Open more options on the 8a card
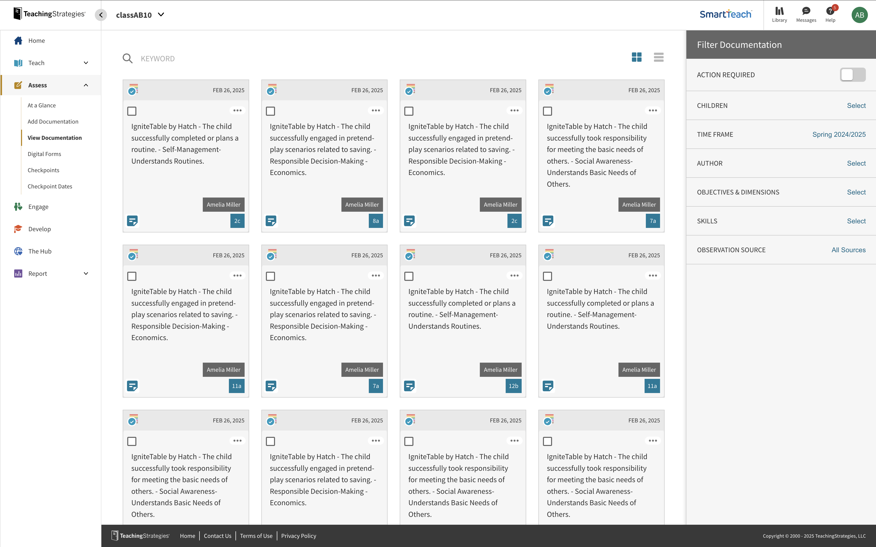 [x=376, y=110]
